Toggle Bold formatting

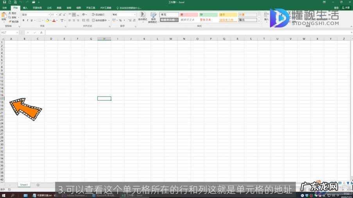click(x=23, y=20)
